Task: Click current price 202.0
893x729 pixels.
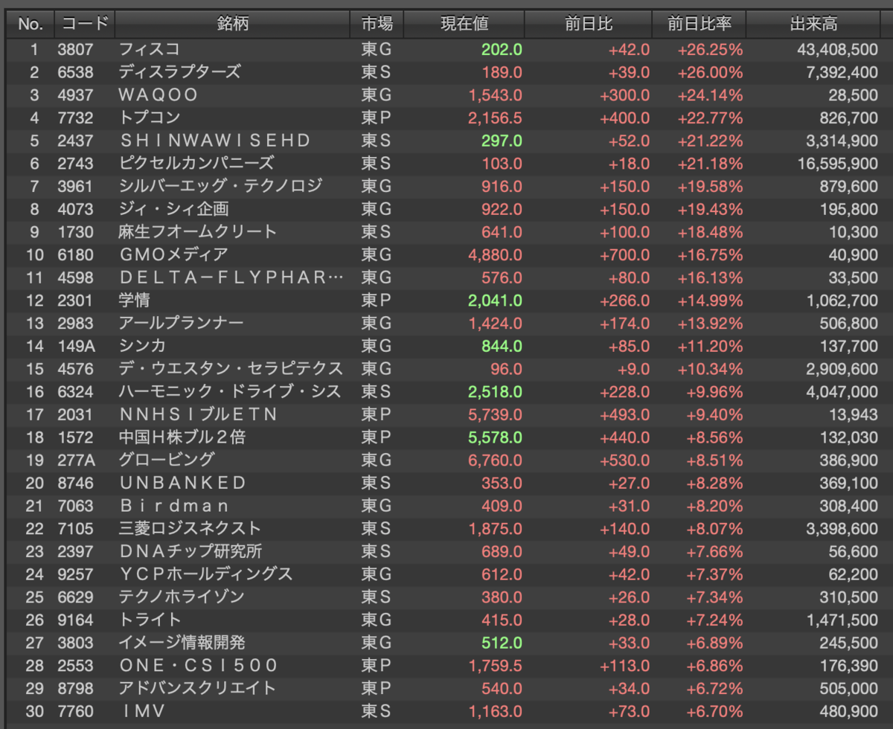Action: tap(502, 49)
